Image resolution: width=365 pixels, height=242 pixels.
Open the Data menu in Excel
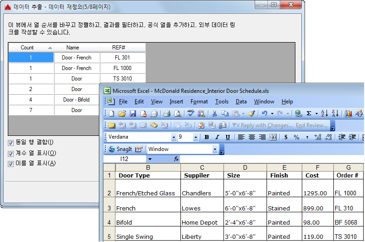[x=241, y=102]
